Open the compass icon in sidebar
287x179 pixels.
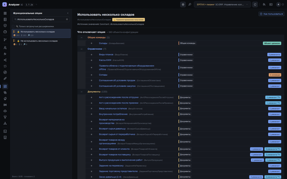[5, 72]
